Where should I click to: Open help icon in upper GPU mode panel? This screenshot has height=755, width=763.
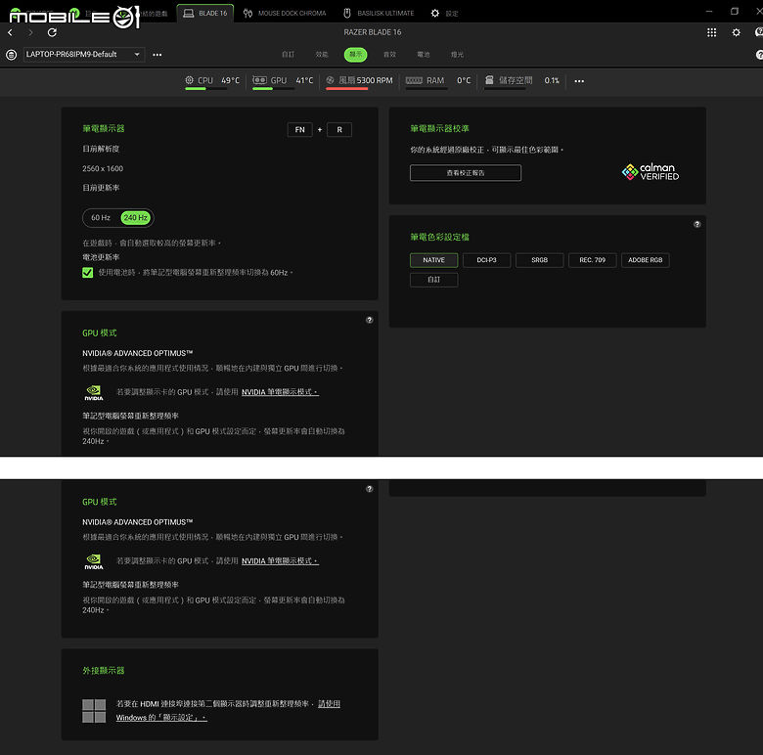370,320
